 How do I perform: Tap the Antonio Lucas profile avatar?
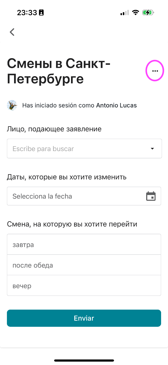pos(12,105)
